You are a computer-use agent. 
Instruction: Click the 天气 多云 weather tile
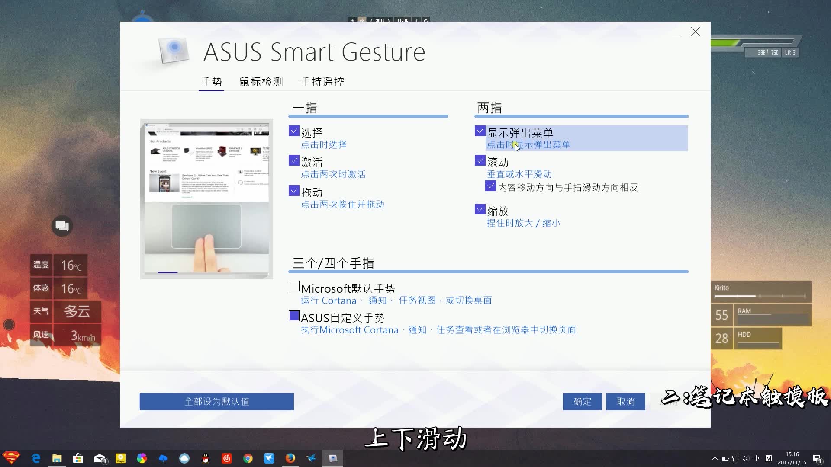pos(66,311)
